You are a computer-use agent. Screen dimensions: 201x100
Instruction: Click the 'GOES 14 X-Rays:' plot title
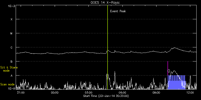coord(105,3)
